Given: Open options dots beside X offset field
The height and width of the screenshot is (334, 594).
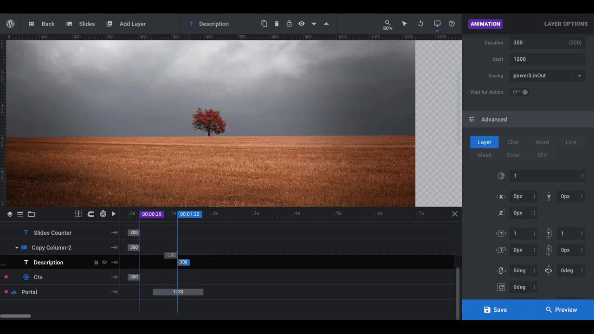Looking at the screenshot, I should tap(534, 196).
